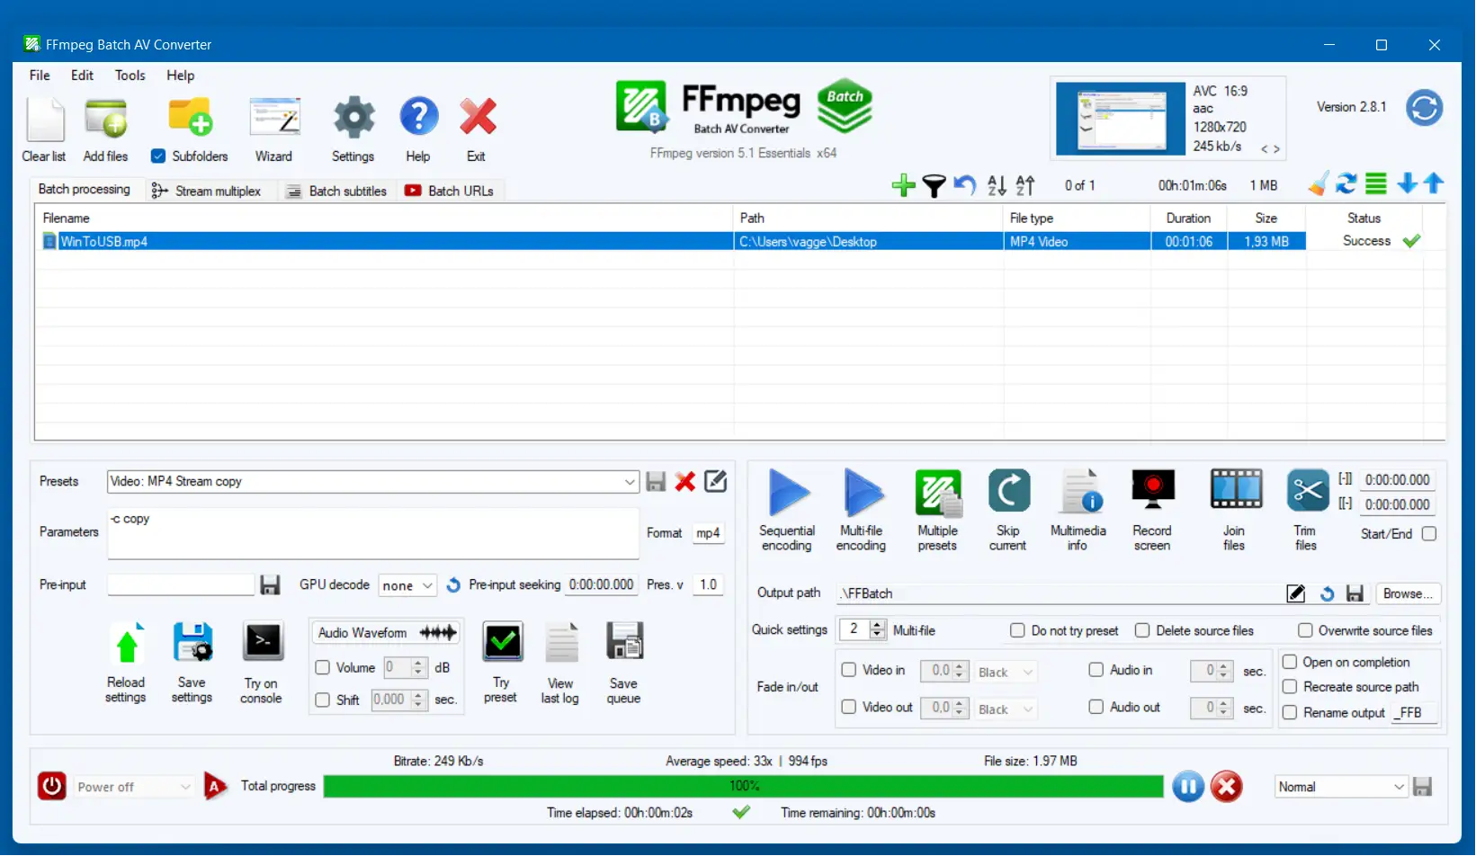1476x856 pixels.
Task: Click the blue Help question icon
Action: (418, 117)
